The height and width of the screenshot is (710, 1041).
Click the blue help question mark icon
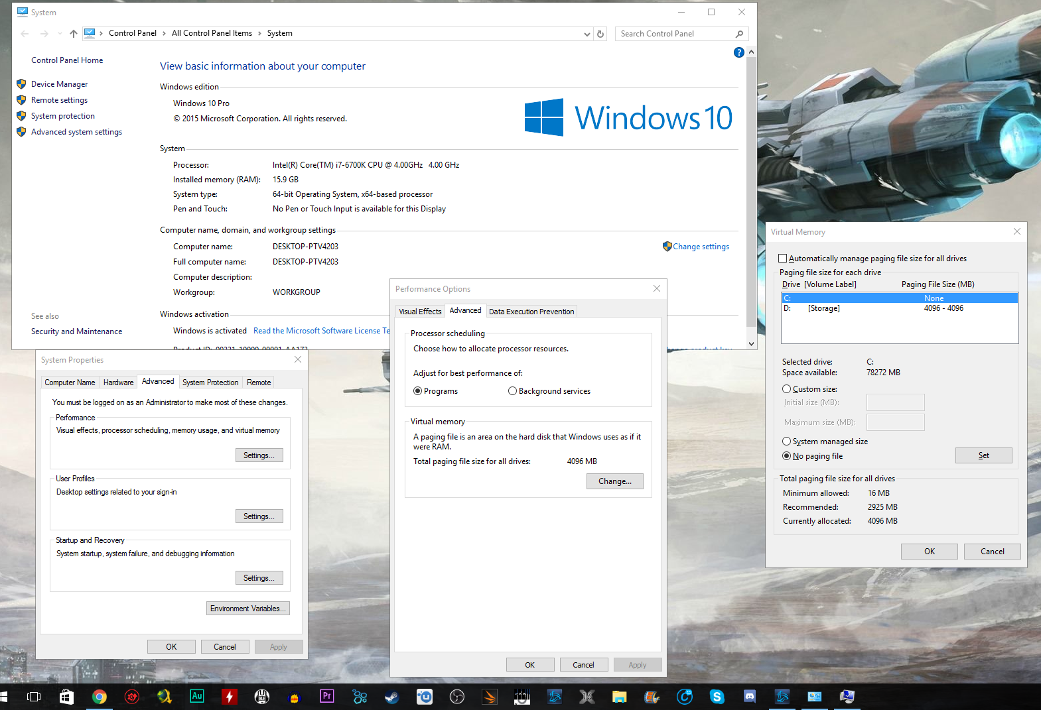738,52
